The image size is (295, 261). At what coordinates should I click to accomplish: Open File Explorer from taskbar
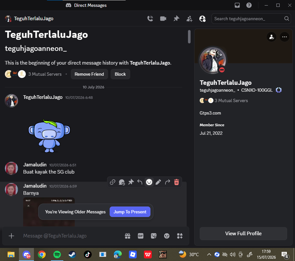11,254
